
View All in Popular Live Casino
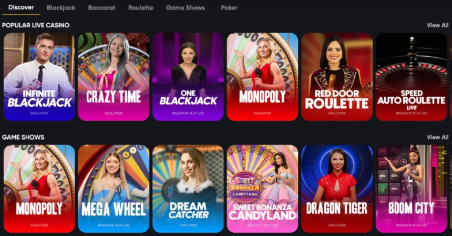coord(438,25)
